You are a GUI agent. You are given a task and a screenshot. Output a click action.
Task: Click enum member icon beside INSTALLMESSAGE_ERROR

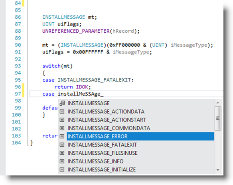(x=62, y=136)
